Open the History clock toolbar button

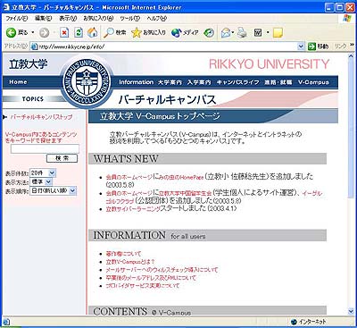[x=209, y=32]
